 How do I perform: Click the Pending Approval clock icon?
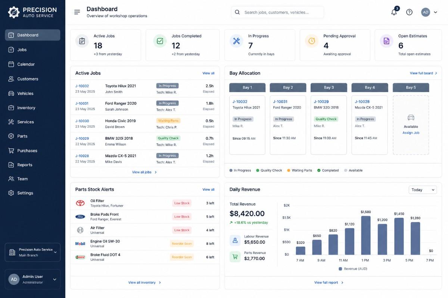(x=312, y=41)
